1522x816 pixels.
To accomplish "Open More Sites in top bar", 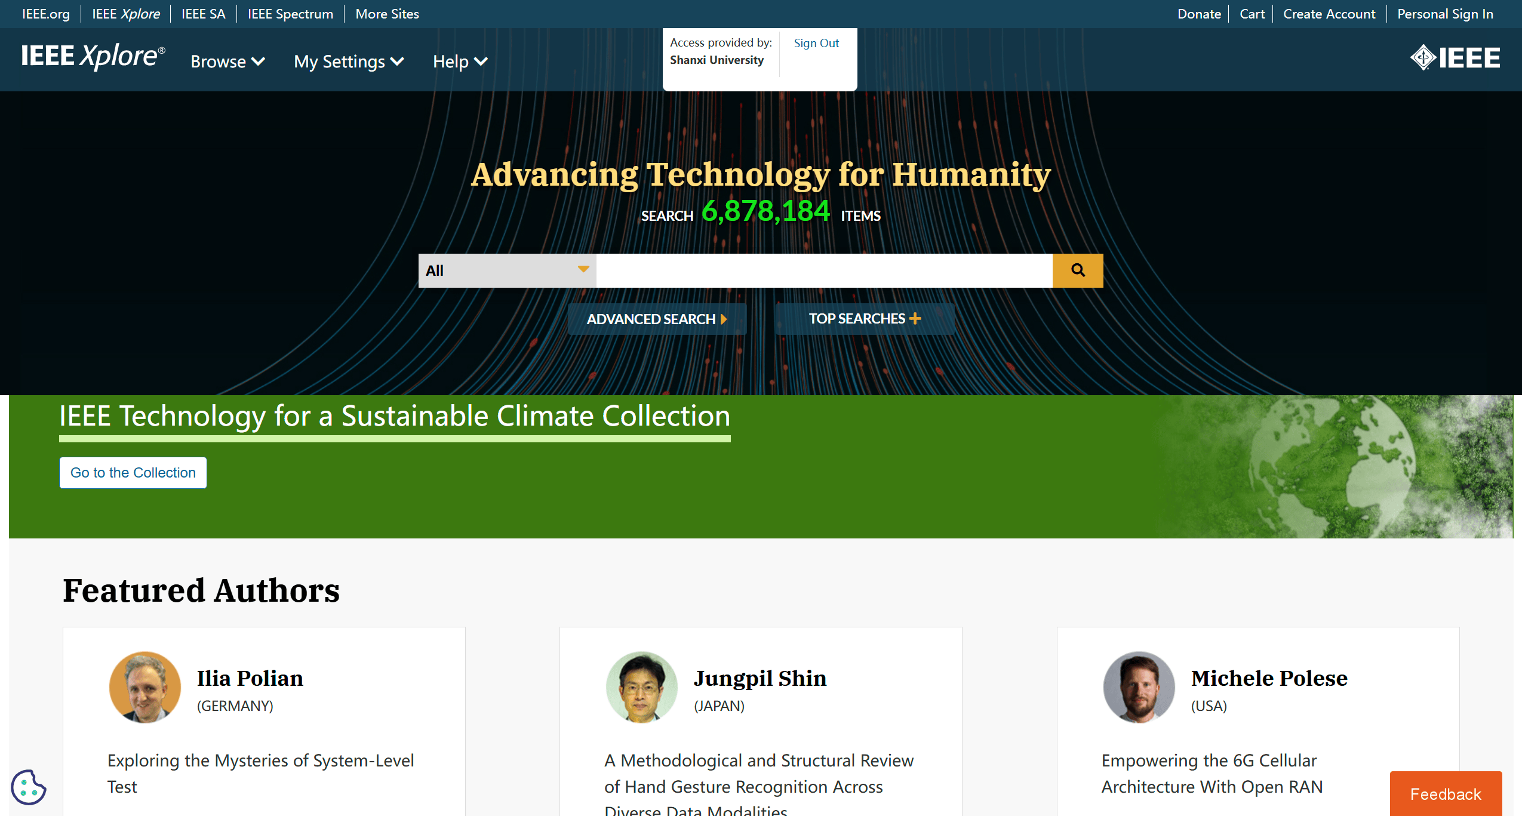I will 387,14.
